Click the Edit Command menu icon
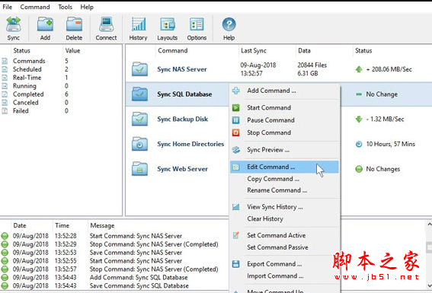Screen dimensions: 432x293 coord(236,167)
